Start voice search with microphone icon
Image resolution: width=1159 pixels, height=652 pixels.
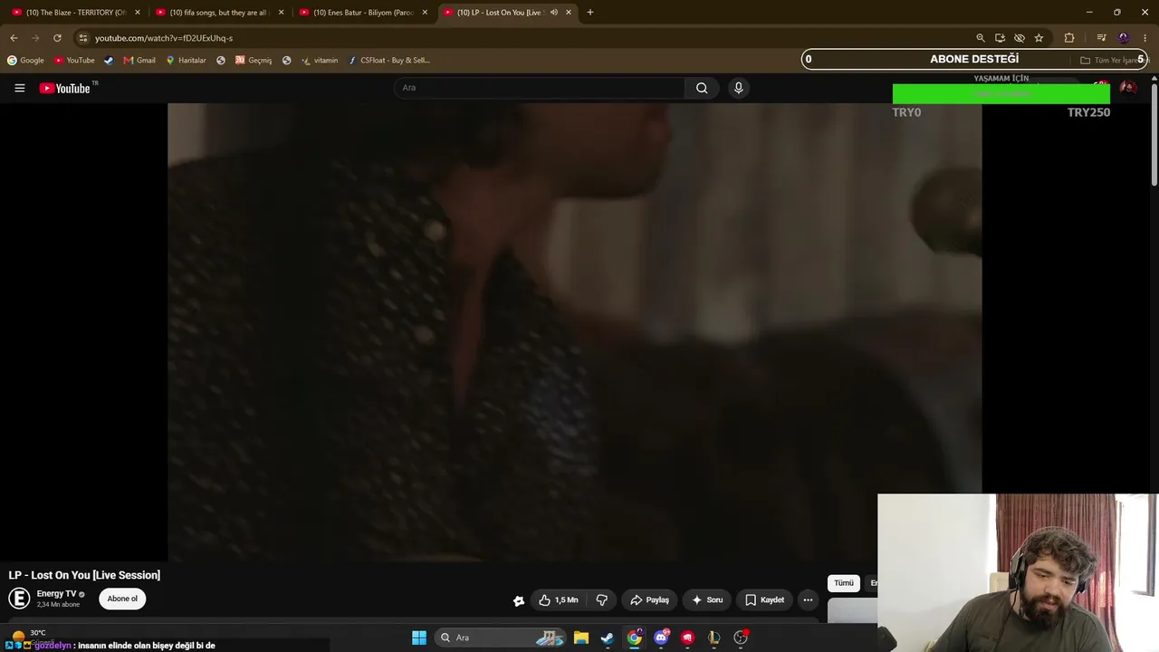738,88
